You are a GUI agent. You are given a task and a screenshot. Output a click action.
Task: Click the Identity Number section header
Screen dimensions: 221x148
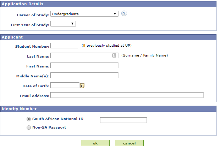(108, 109)
